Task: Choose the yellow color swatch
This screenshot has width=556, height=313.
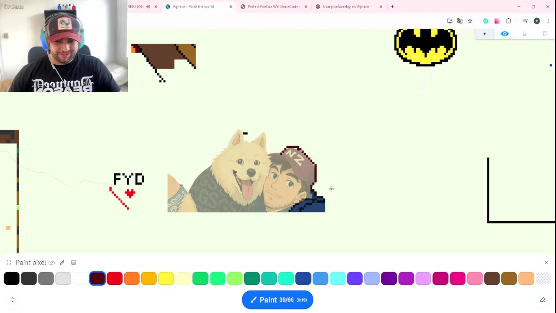Action: click(166, 278)
